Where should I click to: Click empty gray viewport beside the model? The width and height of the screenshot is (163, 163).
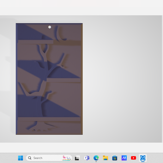122,79
